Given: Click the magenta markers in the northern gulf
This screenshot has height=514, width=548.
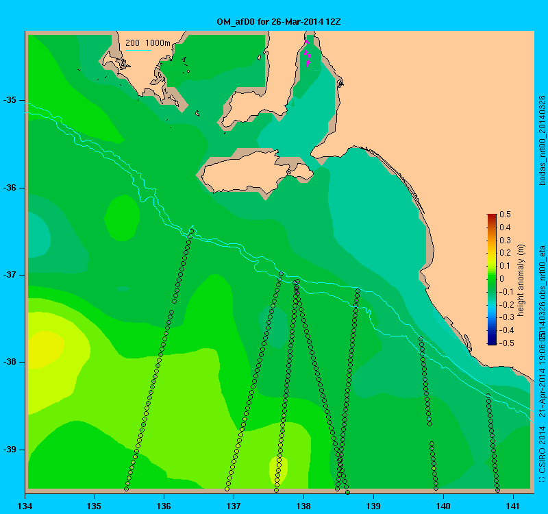Looking at the screenshot, I should click(x=307, y=53).
